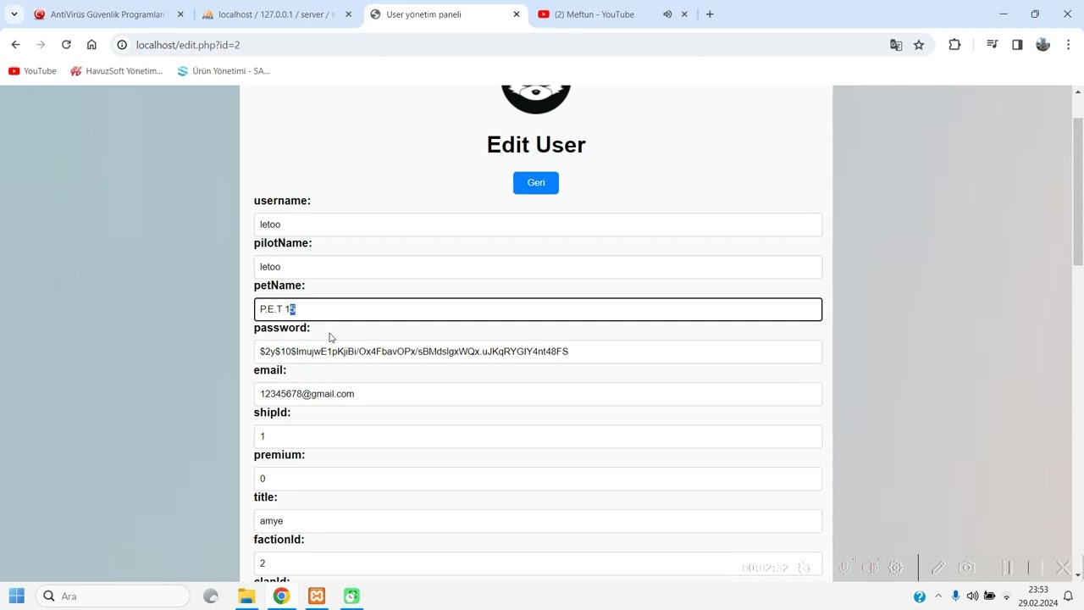Open the tab search dropdown
This screenshot has width=1084, height=610.
(14, 14)
